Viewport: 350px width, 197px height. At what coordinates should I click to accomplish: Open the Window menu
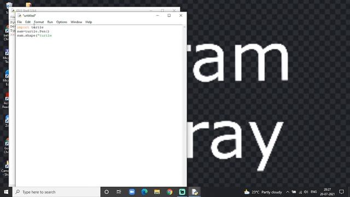pos(77,22)
